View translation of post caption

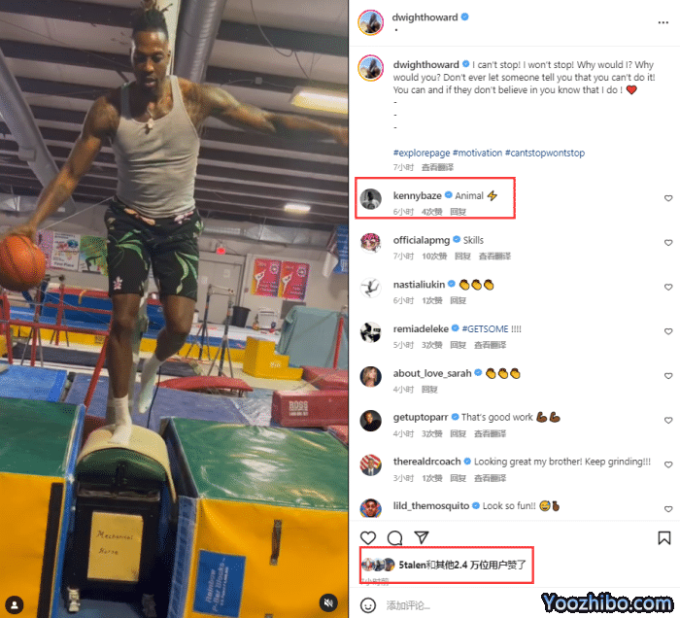coord(437,167)
